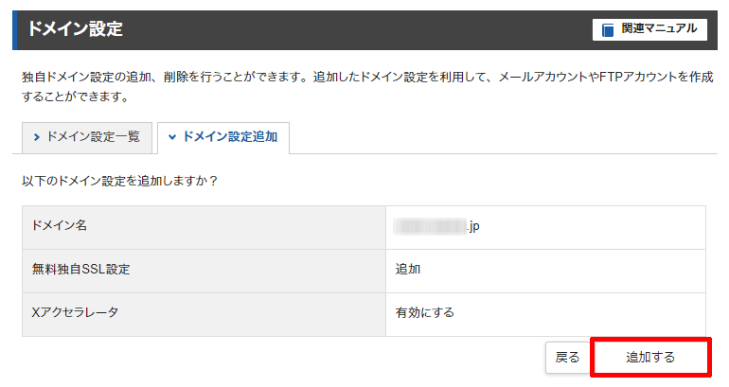Click the Xアクセラレータ row label
Screen dimensions: 729x387
pyautogui.click(x=75, y=312)
